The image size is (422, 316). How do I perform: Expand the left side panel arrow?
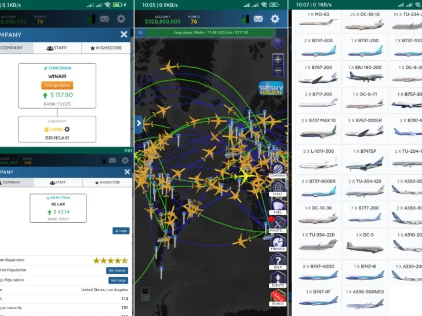139,123
